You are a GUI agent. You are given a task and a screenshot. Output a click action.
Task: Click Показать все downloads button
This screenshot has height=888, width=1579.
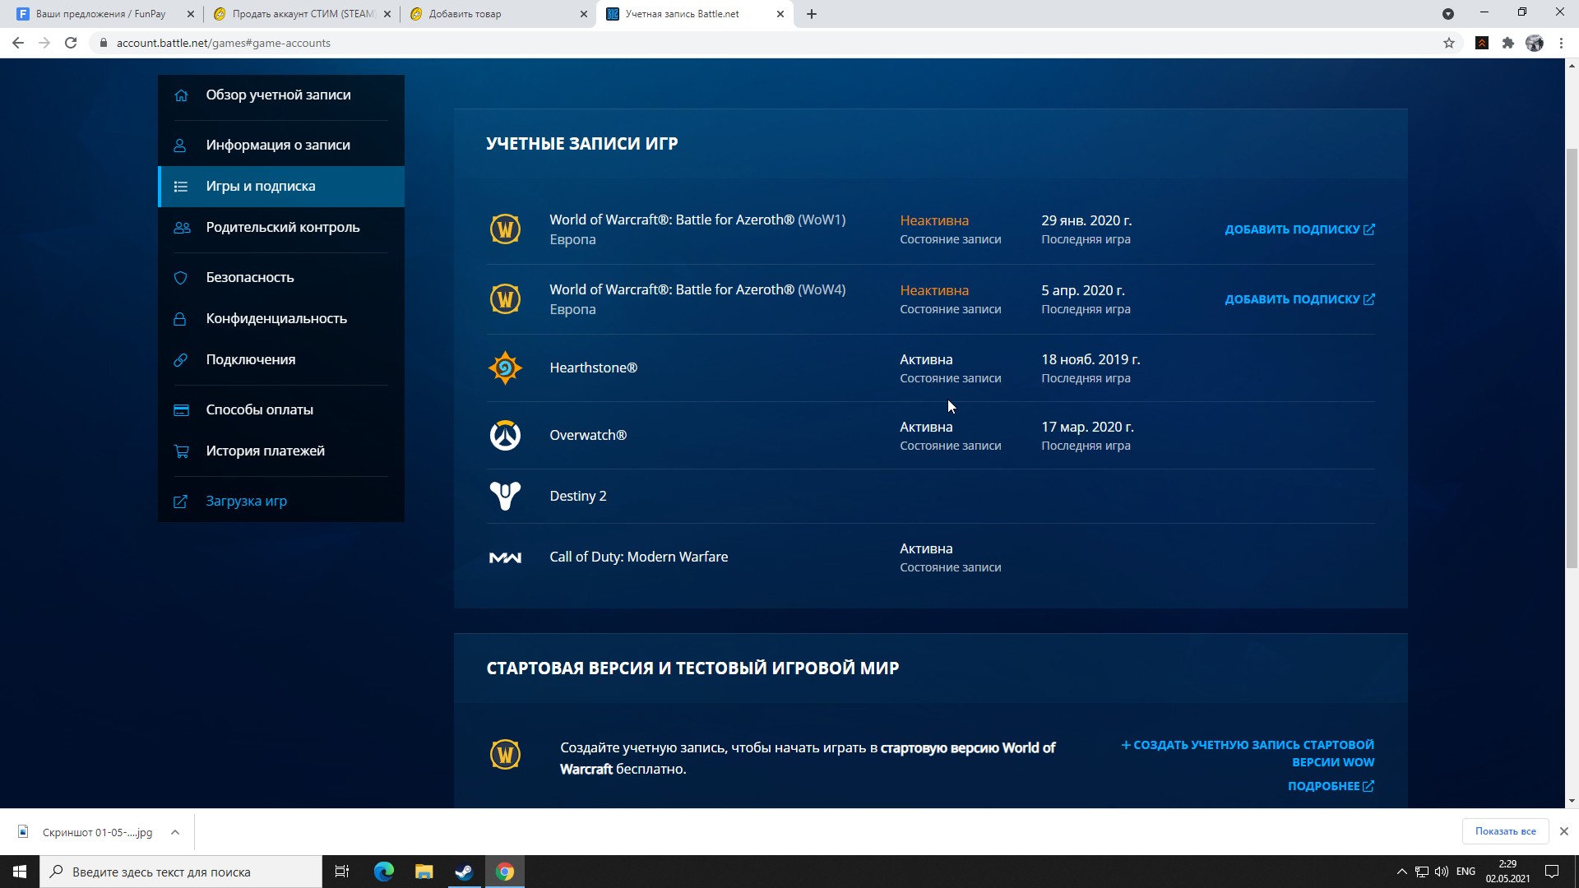click(1505, 831)
